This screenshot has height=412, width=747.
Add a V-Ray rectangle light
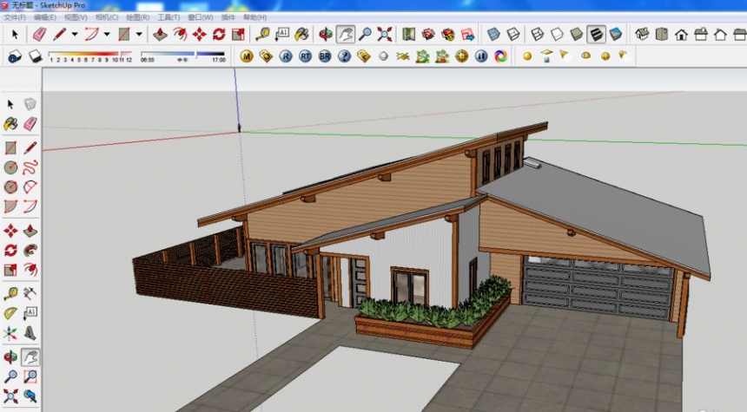[547, 56]
